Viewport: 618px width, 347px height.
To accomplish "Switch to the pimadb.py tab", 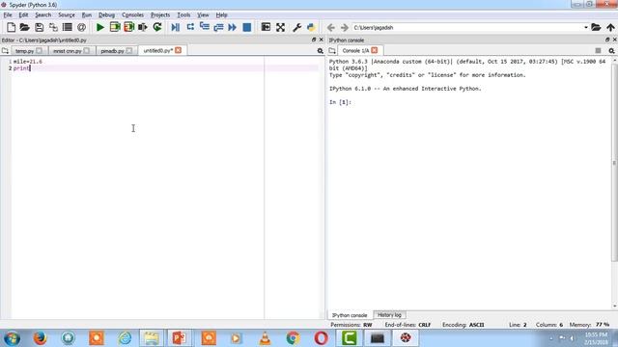I will pos(112,51).
